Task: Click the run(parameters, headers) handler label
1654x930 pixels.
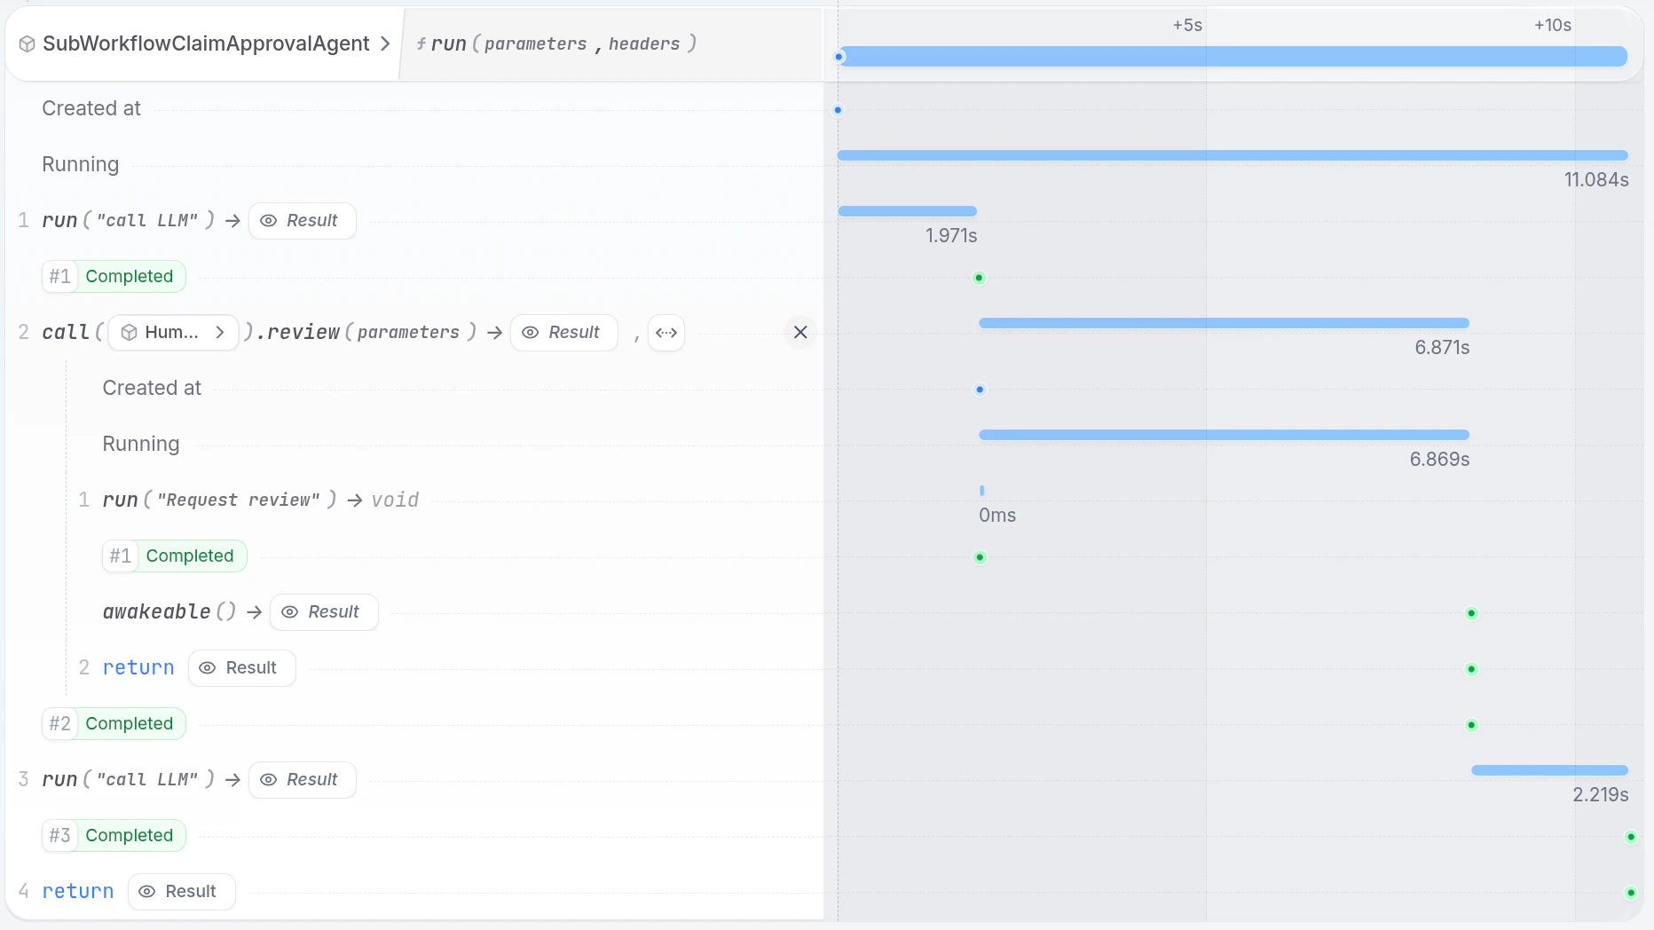Action: (x=556, y=43)
